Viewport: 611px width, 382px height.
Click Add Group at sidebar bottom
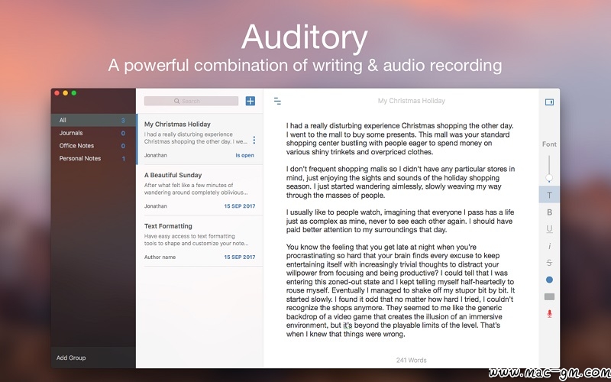tap(71, 358)
